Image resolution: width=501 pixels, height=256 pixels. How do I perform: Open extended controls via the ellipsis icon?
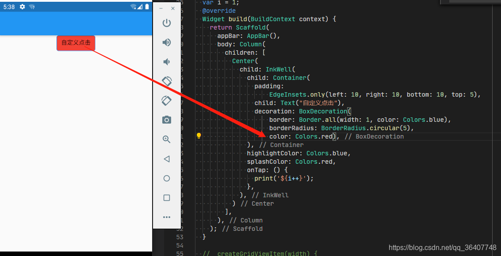pos(167,217)
